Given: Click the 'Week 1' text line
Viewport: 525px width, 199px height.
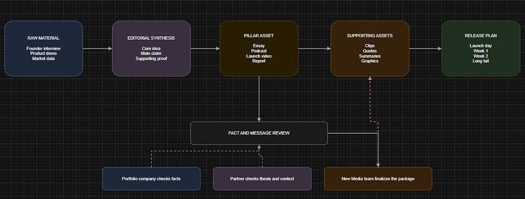Looking at the screenshot, I should pos(481,51).
